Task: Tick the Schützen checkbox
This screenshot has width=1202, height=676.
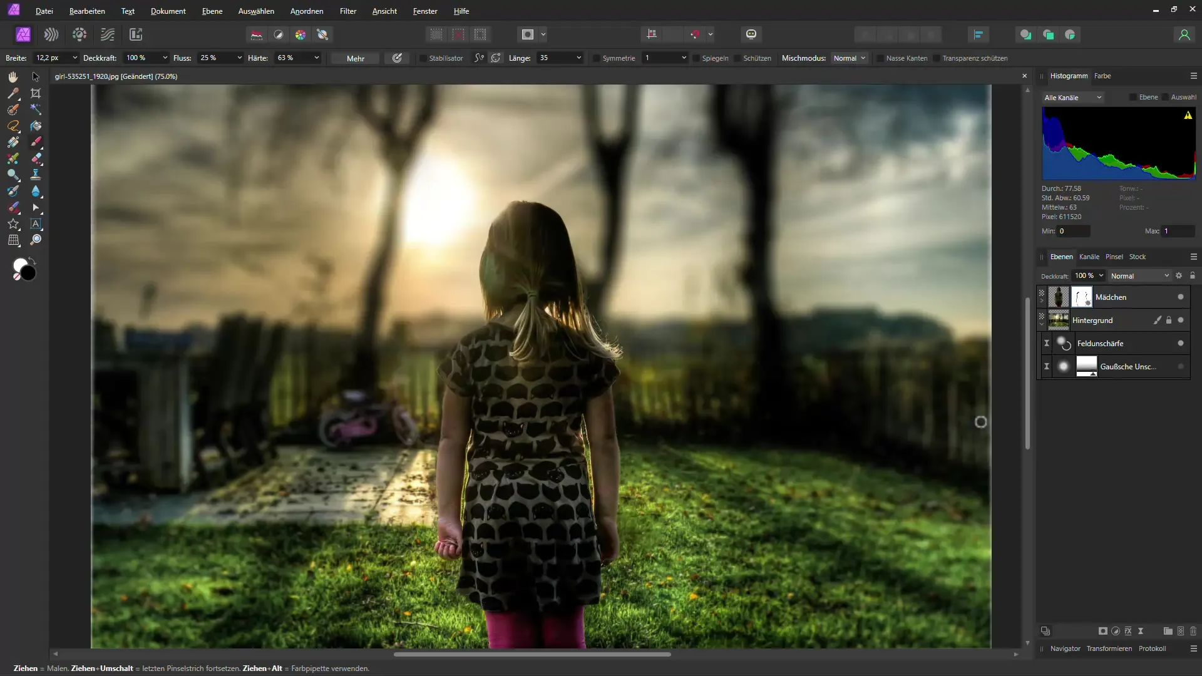Action: (737, 58)
